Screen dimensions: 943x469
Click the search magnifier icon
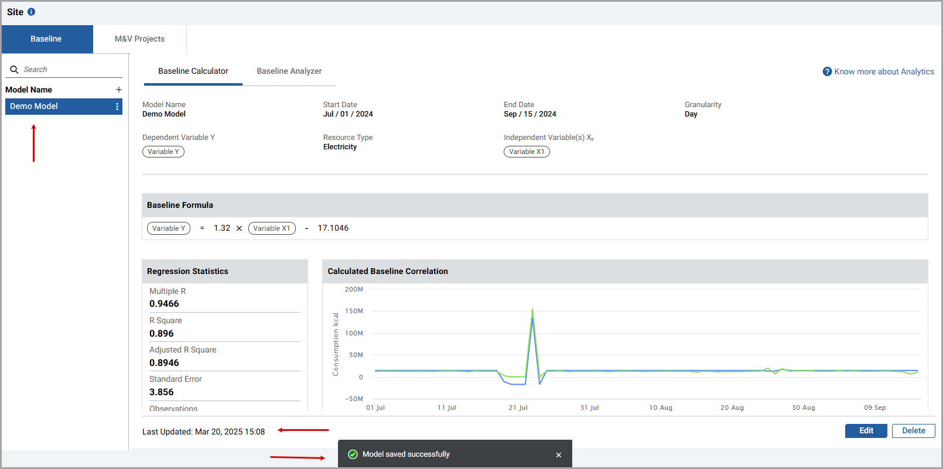[x=14, y=69]
